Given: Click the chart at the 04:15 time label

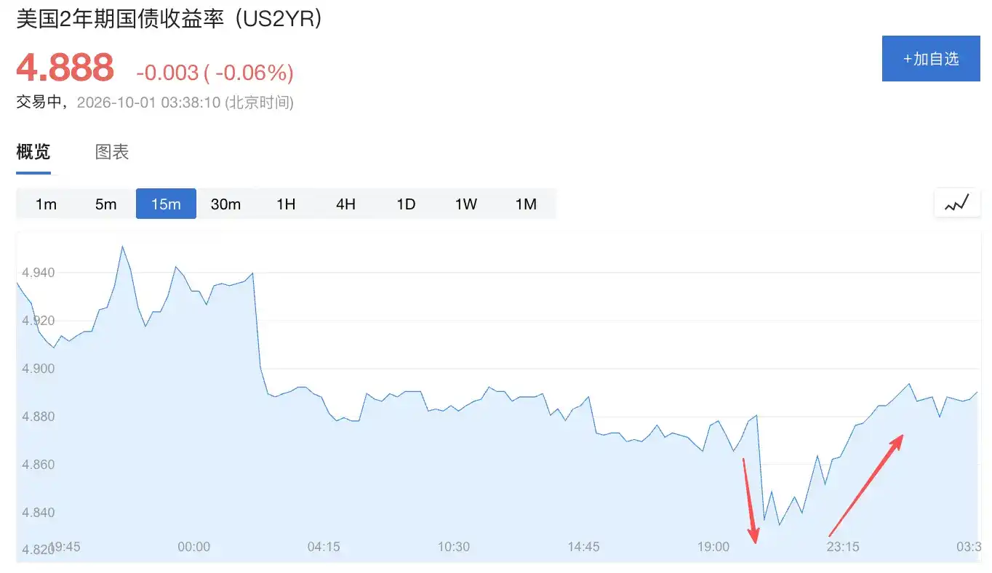Looking at the screenshot, I should pyautogui.click(x=324, y=547).
